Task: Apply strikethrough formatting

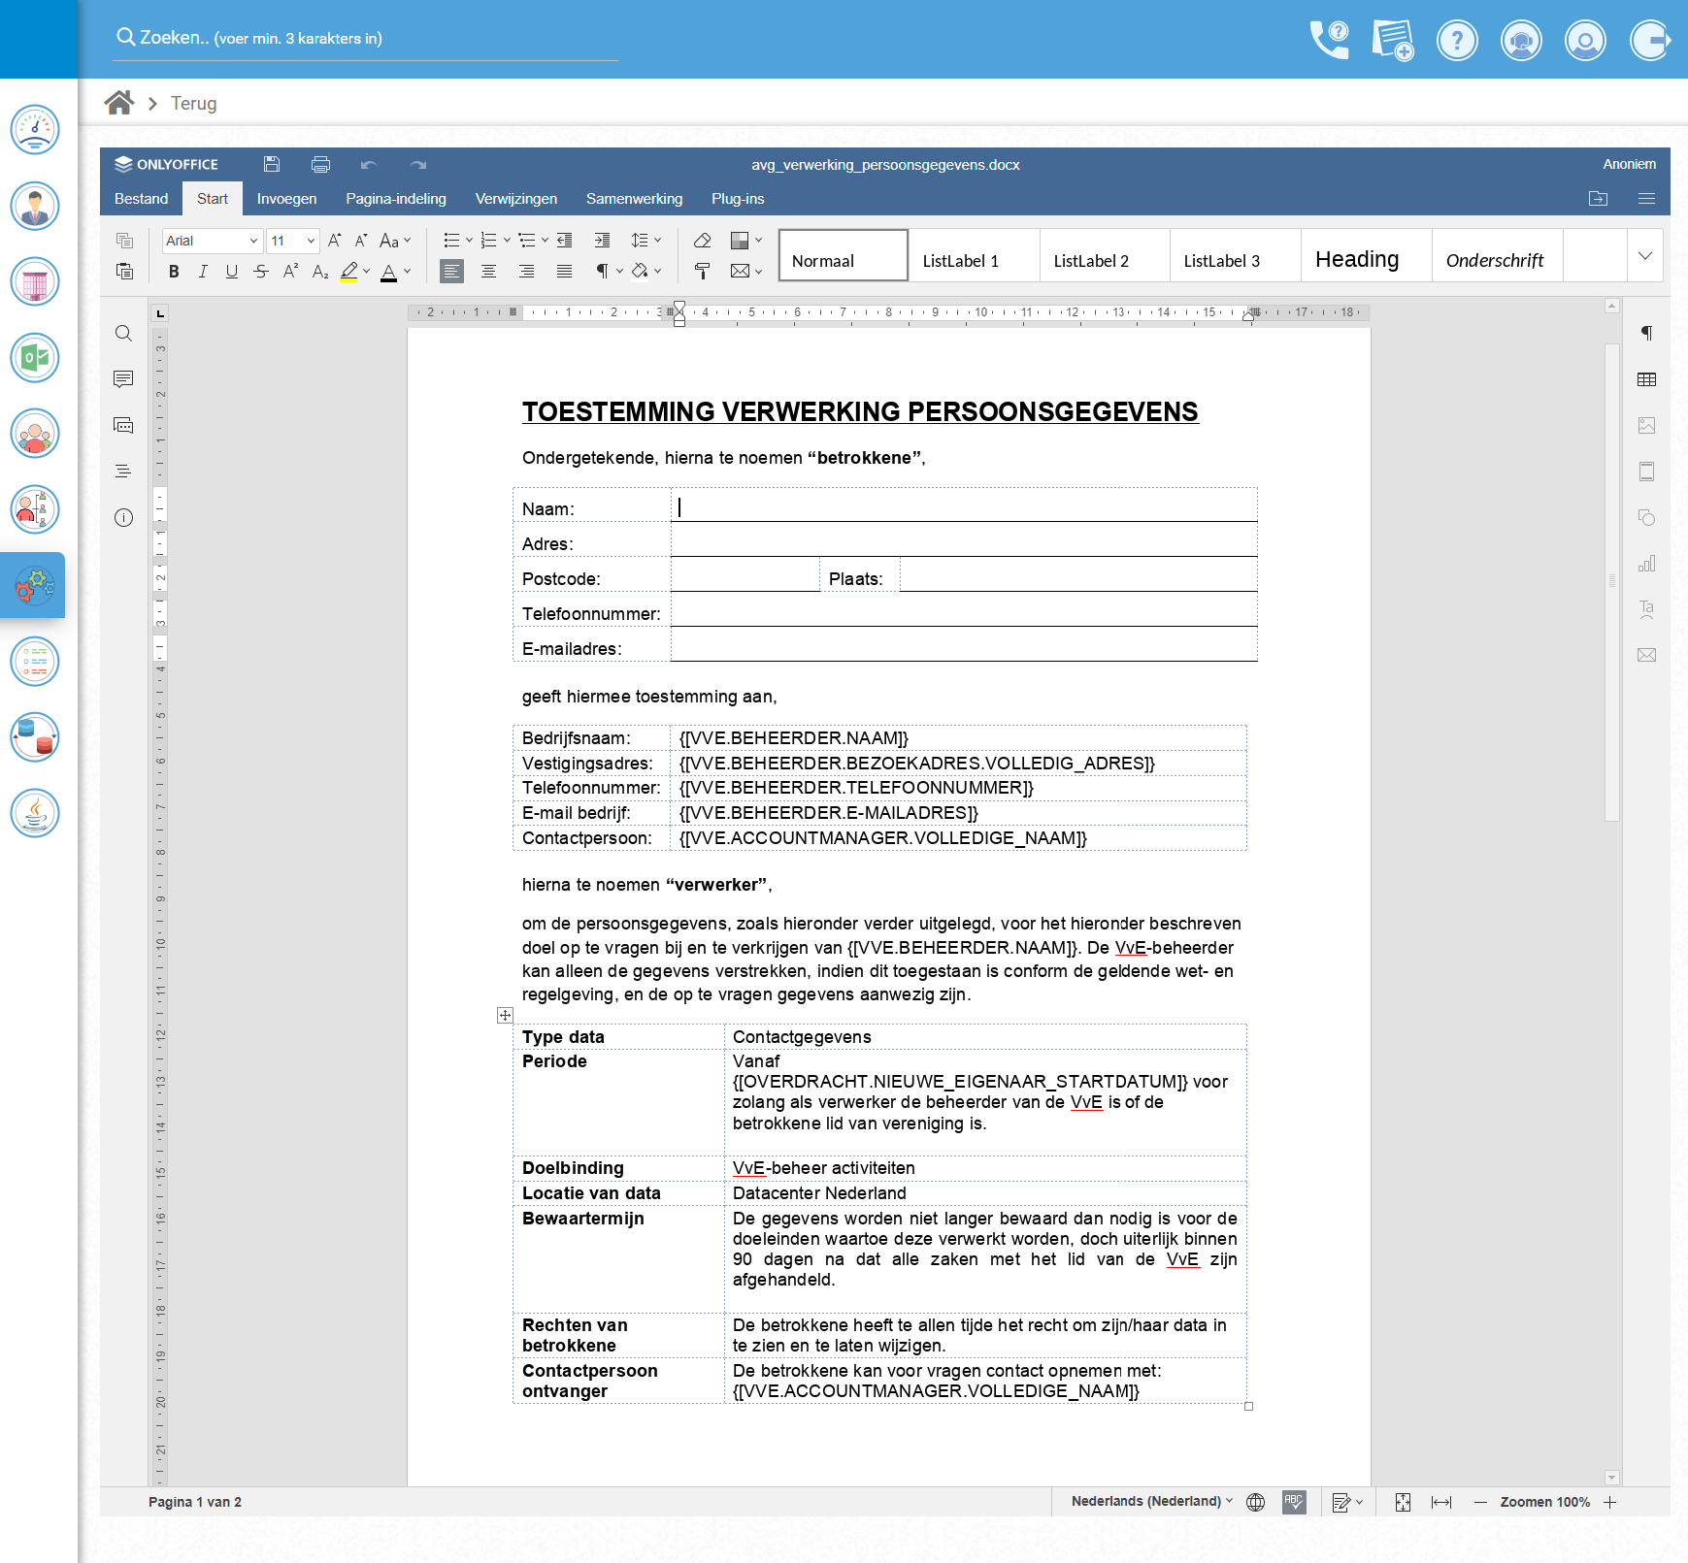Action: tap(261, 272)
